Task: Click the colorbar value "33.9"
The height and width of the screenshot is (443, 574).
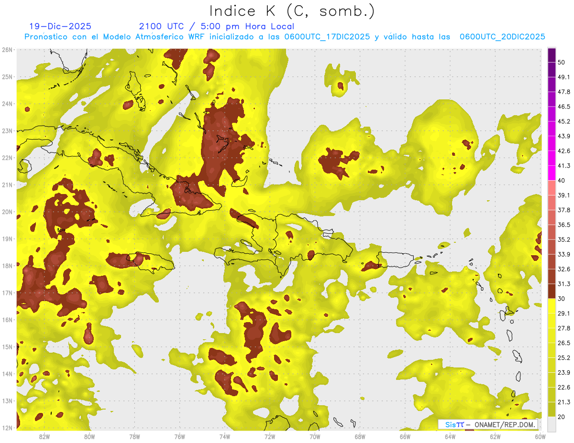Action: click(563, 254)
